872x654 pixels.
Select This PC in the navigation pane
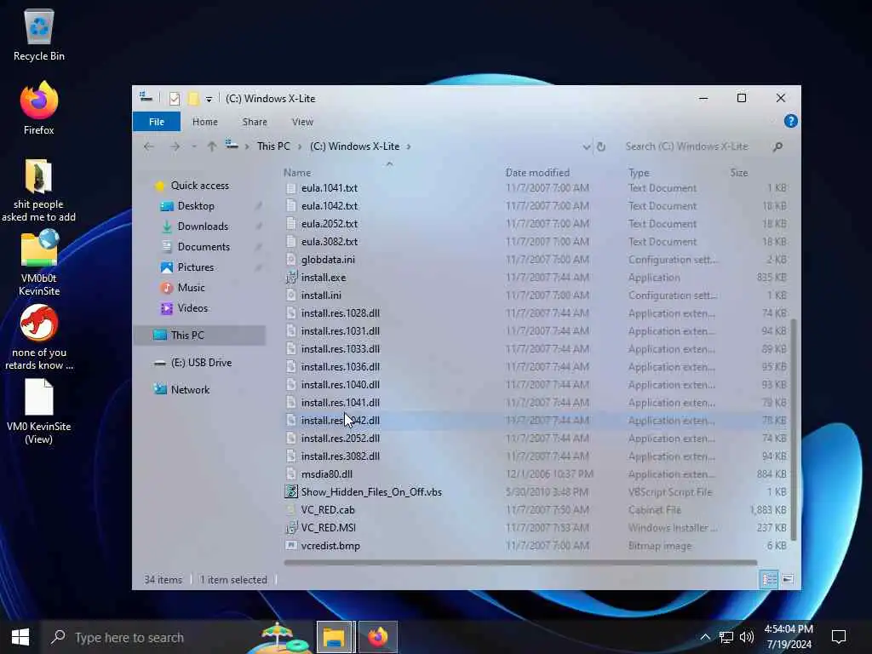(x=198, y=336)
